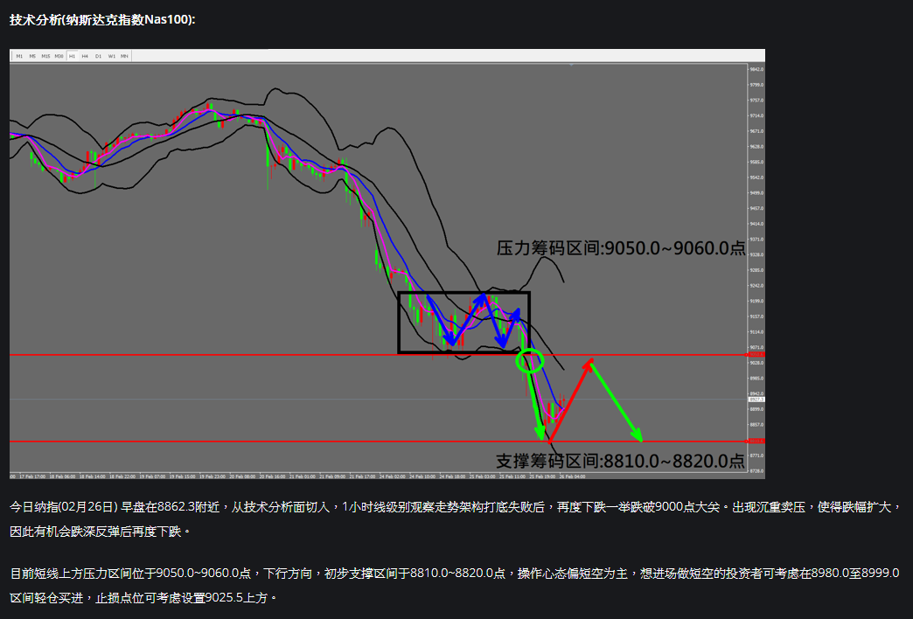The image size is (913, 619).
Task: Click the current price tag 8927.3
Action: tap(756, 400)
